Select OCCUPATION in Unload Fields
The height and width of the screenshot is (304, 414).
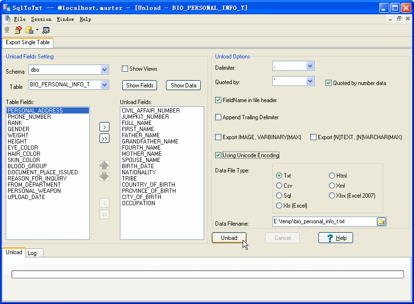(162, 203)
